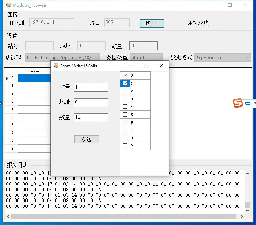Click the Sogou 中 language mode indicator

pyautogui.click(x=248, y=103)
